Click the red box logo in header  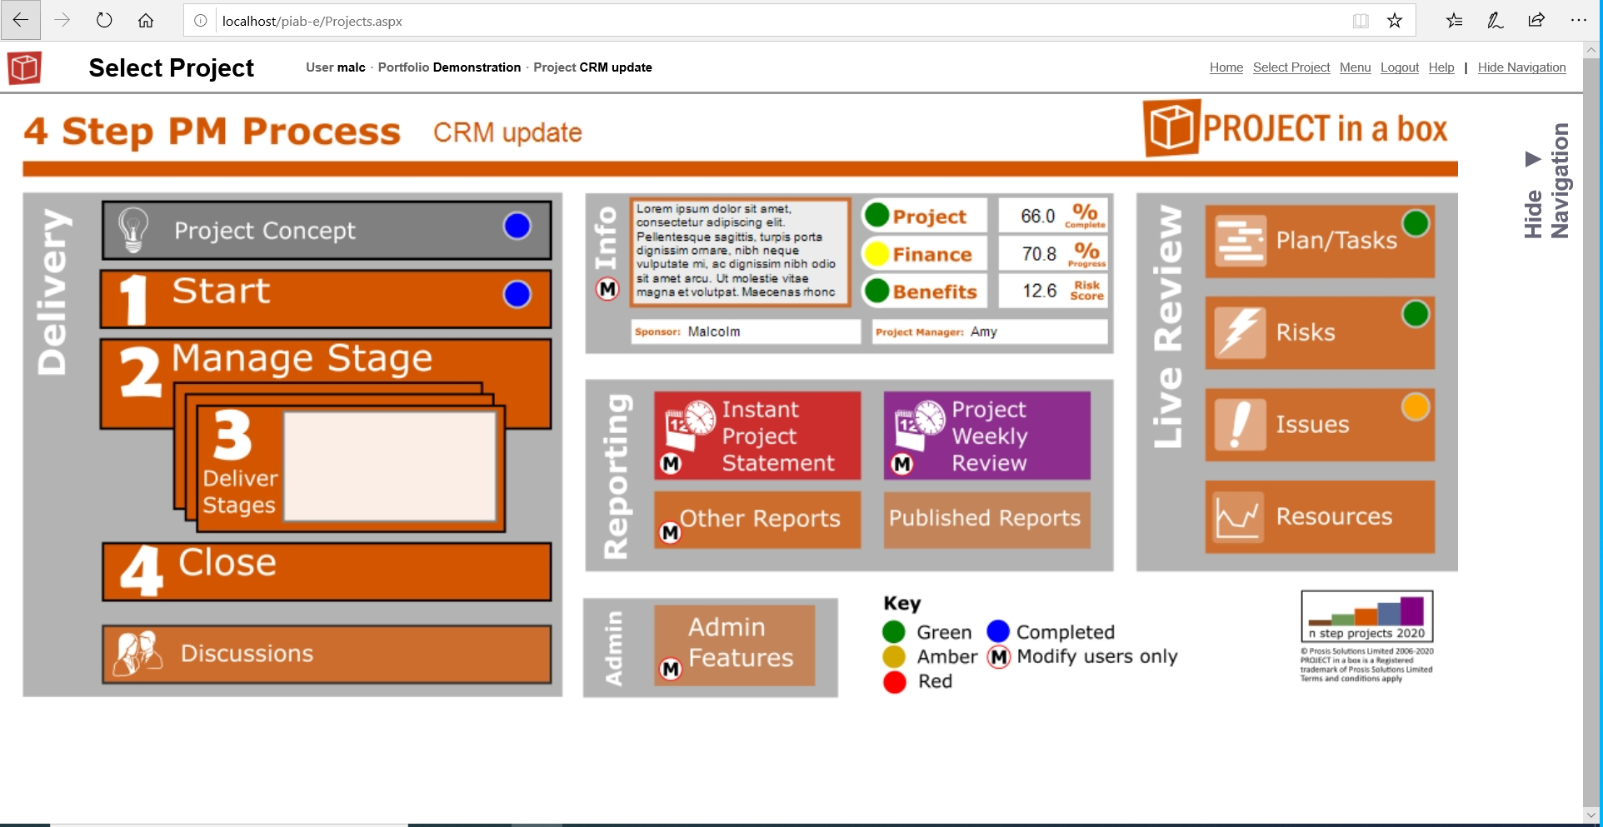(24, 67)
